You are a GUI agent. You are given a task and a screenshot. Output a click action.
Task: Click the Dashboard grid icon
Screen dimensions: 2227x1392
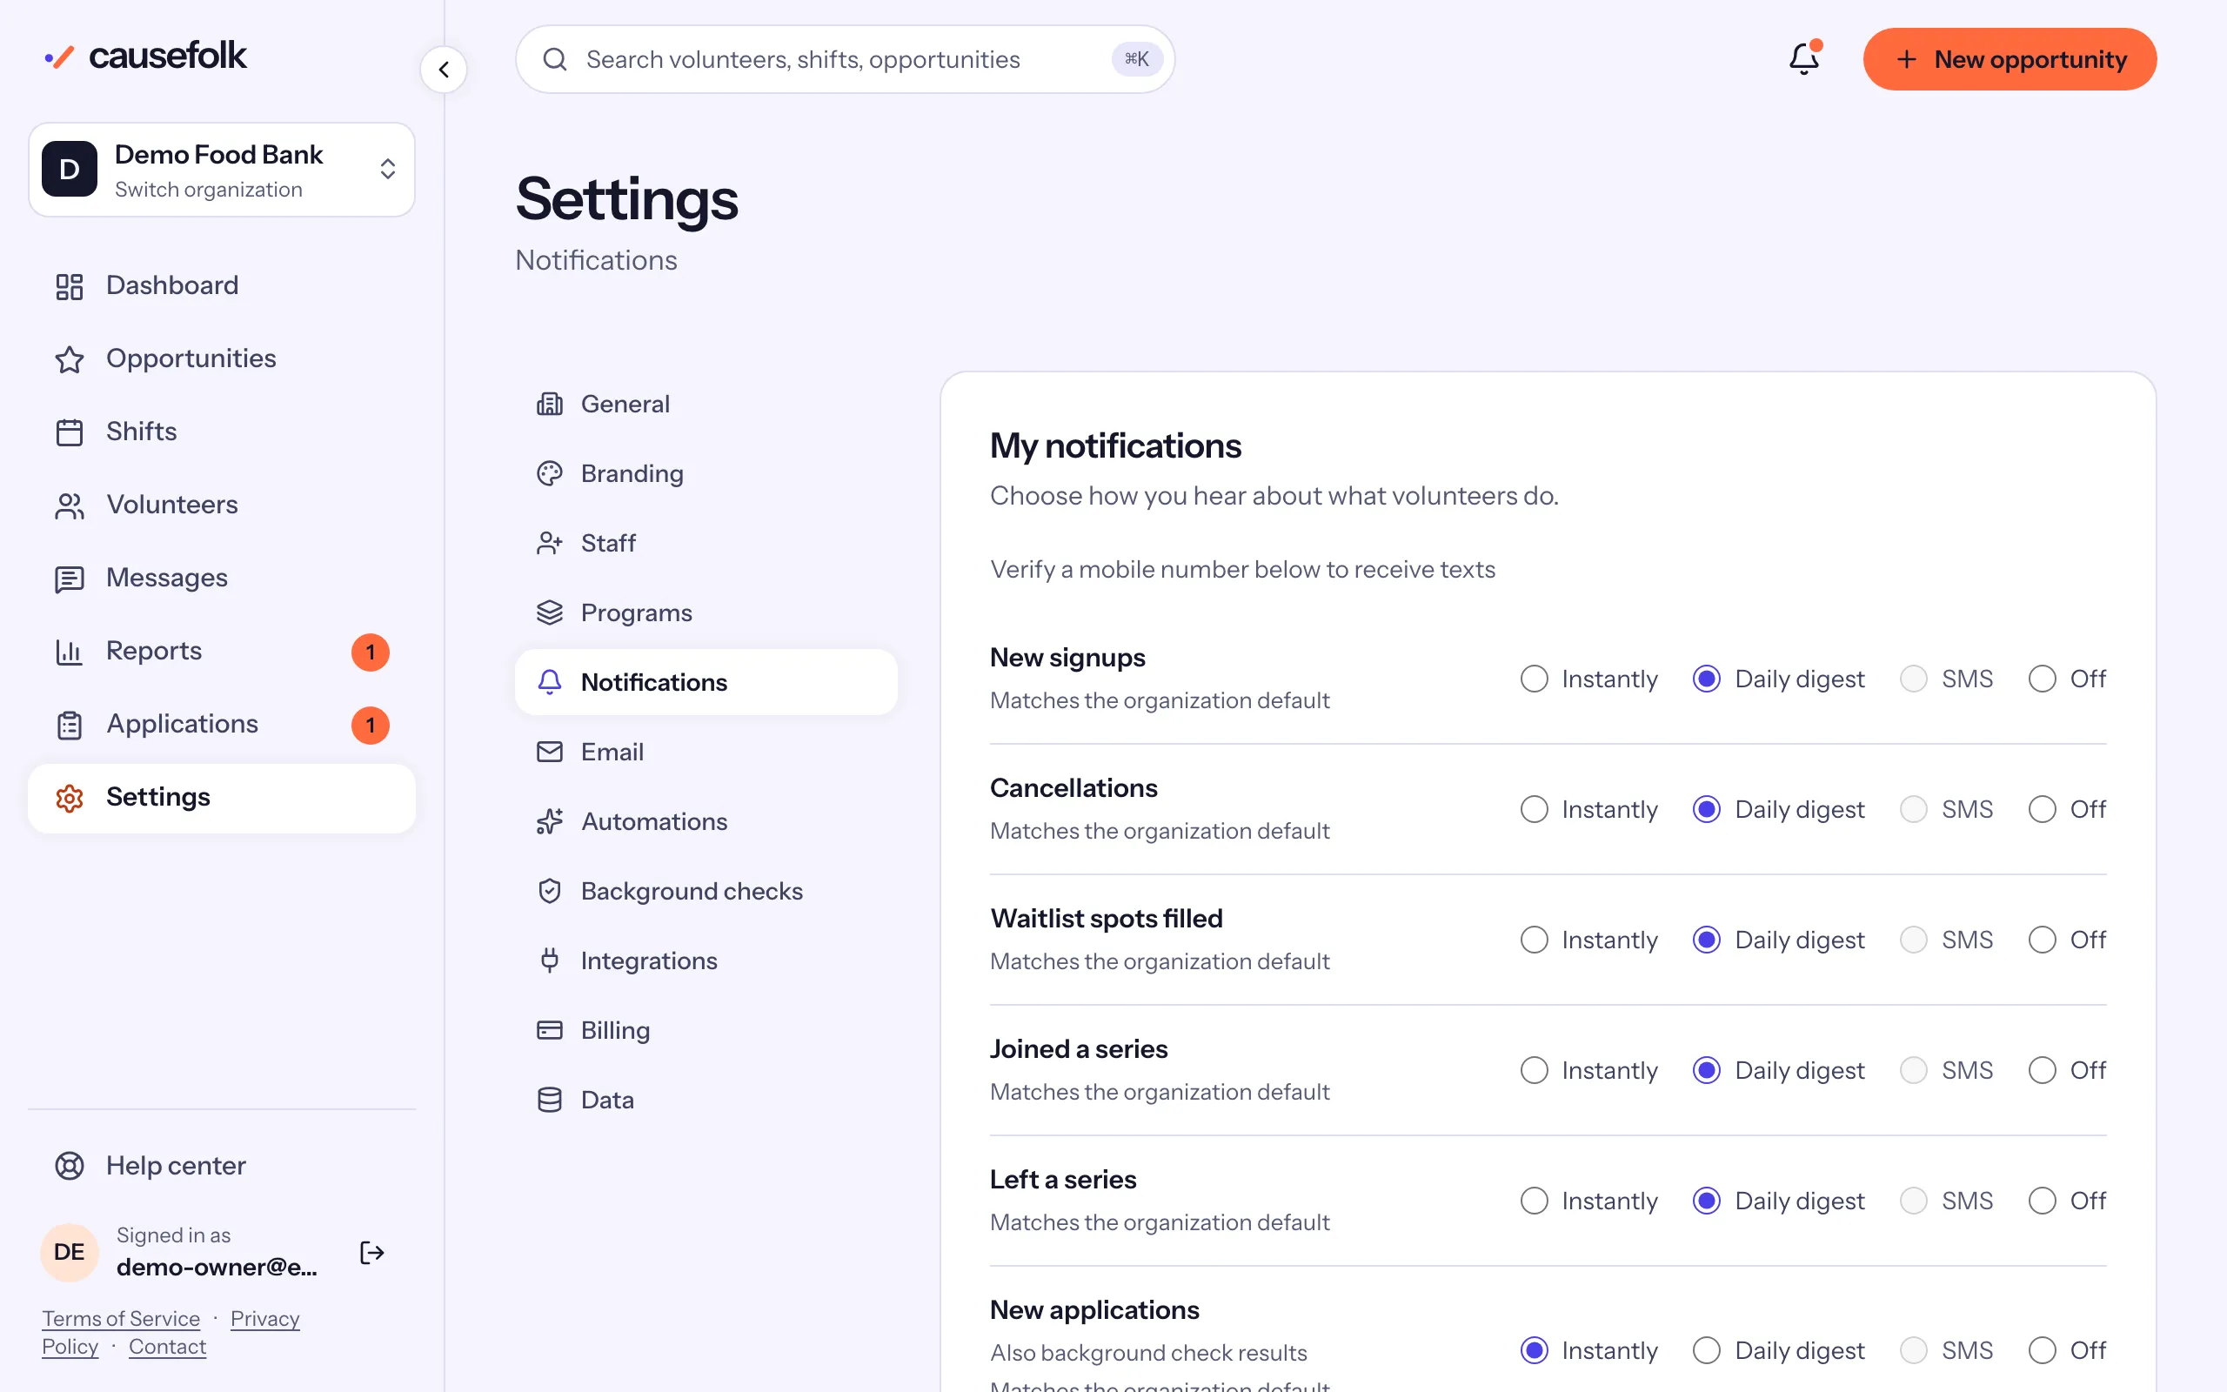coord(69,286)
